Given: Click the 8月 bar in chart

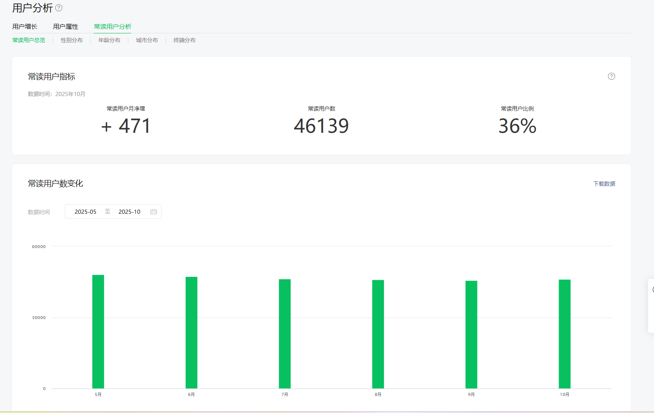Looking at the screenshot, I should (x=378, y=334).
